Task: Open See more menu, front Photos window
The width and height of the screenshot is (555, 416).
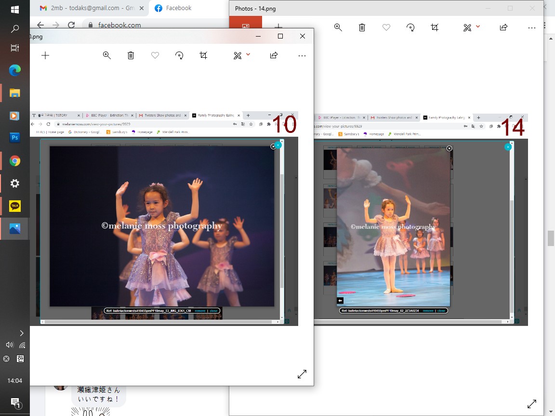Action: [x=302, y=55]
